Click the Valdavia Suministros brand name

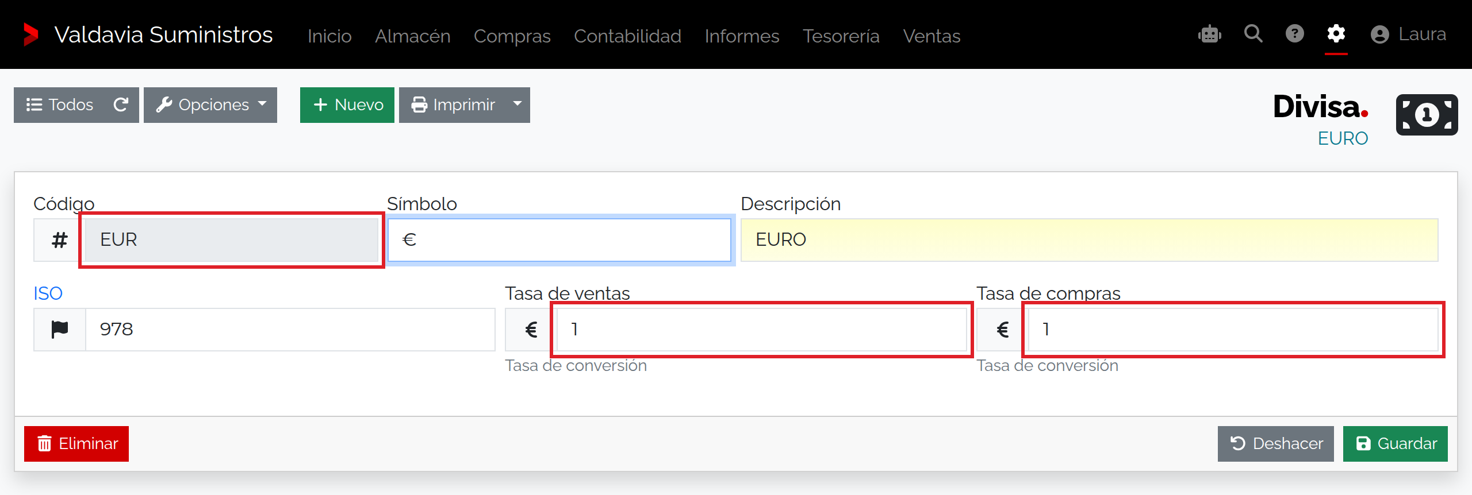163,34
